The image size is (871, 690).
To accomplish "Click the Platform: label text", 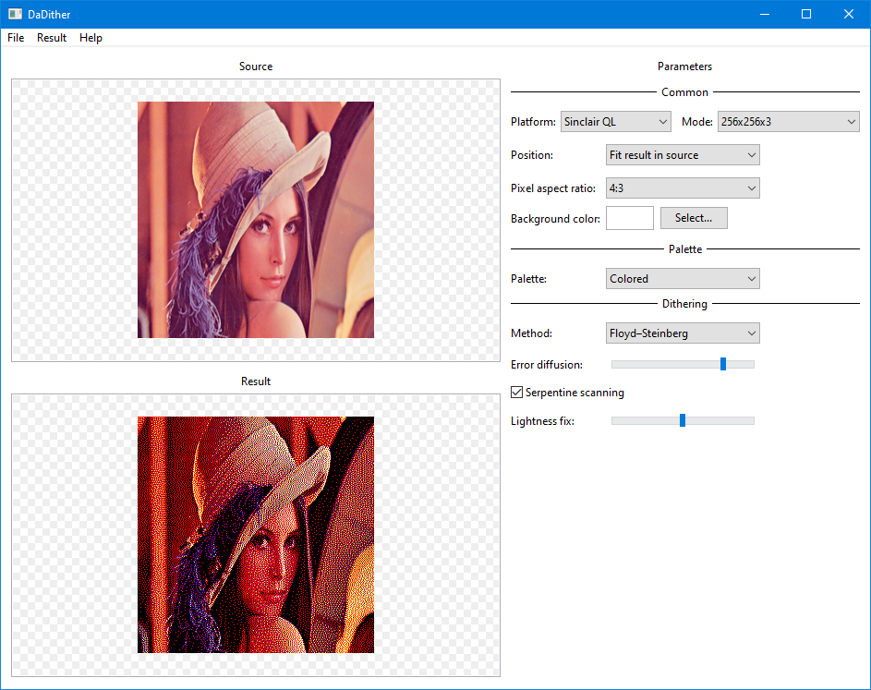I will (x=533, y=122).
